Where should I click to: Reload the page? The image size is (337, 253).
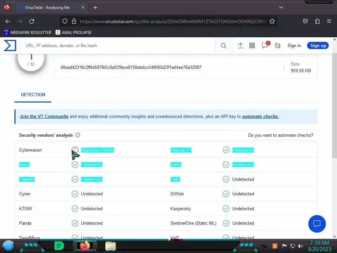tap(32, 21)
